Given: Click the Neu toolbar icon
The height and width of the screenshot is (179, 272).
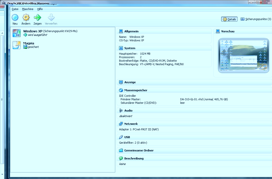Looking at the screenshot, I should coord(15,17).
